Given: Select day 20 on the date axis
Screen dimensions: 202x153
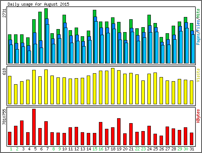Looking at the screenshot, I should pyautogui.click(x=125, y=149).
